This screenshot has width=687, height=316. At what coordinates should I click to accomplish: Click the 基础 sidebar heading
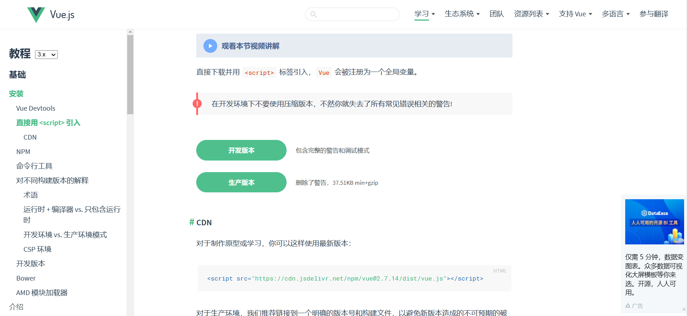[x=17, y=74]
